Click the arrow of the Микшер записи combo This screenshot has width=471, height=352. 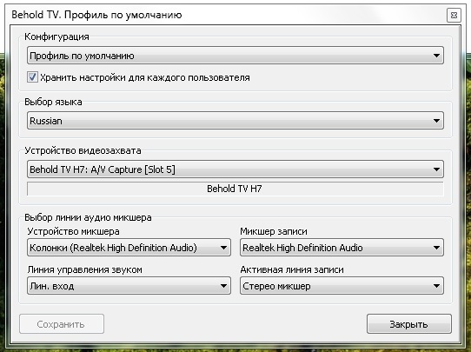[436, 248]
